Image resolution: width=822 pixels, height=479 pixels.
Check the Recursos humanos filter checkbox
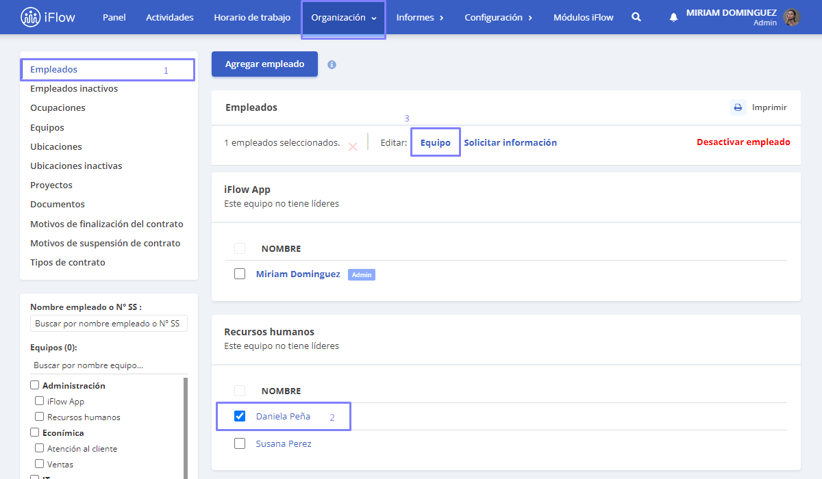point(40,417)
